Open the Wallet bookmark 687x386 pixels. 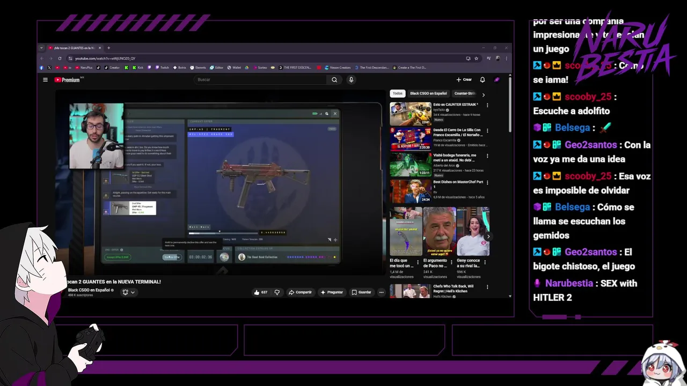click(234, 68)
